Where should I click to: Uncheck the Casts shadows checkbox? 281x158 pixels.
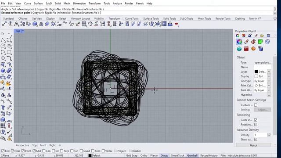[256, 120]
